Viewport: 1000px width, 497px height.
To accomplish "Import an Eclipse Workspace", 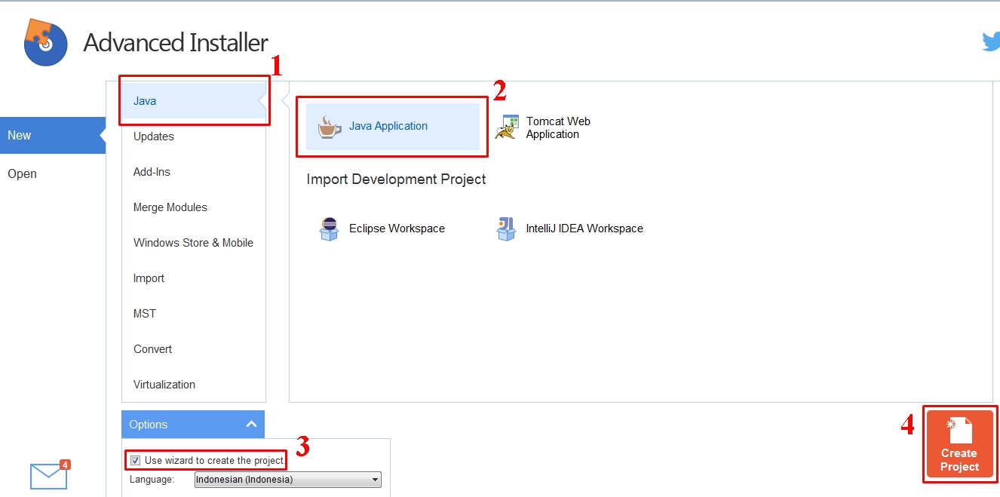I will [330, 229].
